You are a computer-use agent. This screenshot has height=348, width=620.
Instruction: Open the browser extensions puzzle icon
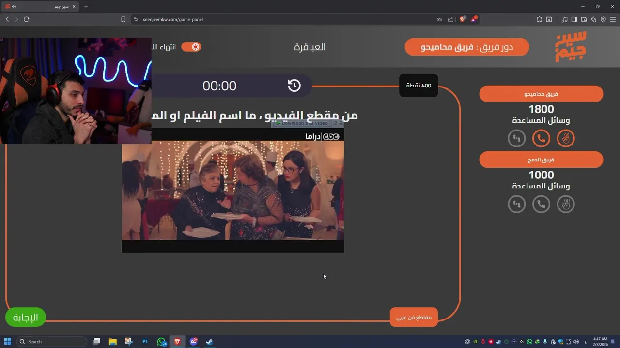pos(539,19)
